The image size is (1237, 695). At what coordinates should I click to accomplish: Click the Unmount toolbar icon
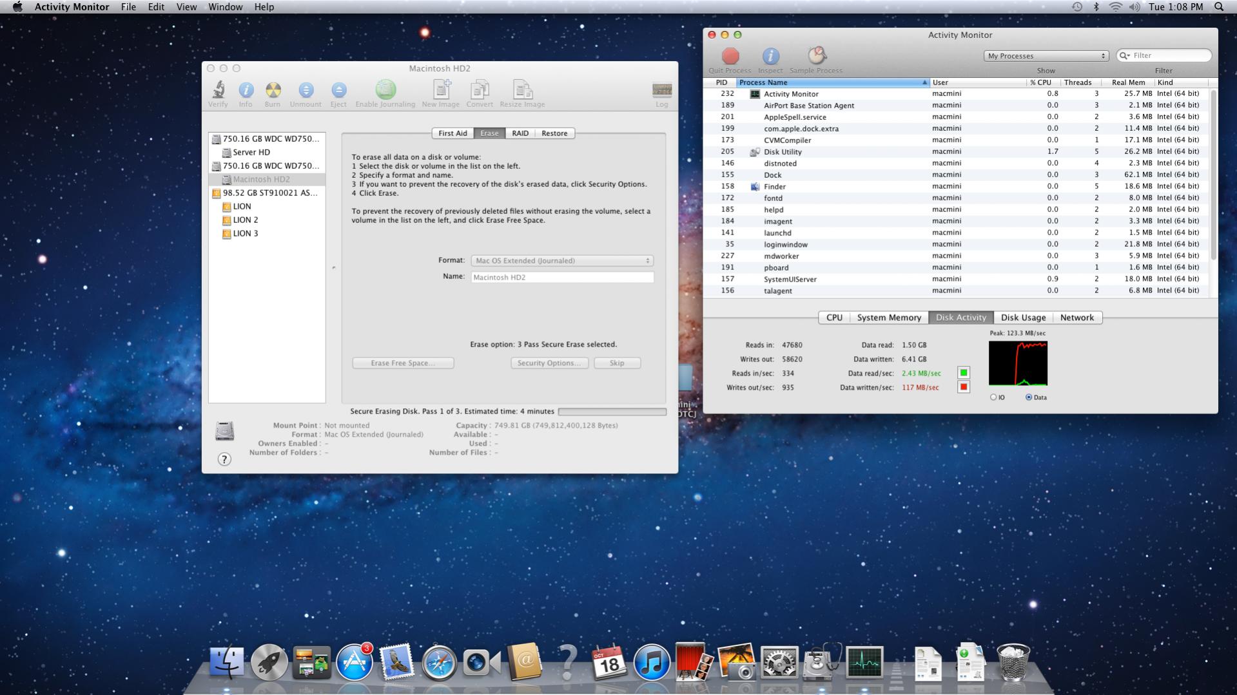(x=306, y=90)
